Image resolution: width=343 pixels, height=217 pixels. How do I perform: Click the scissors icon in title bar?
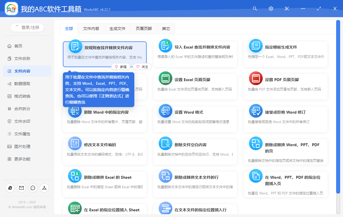coord(287,9)
